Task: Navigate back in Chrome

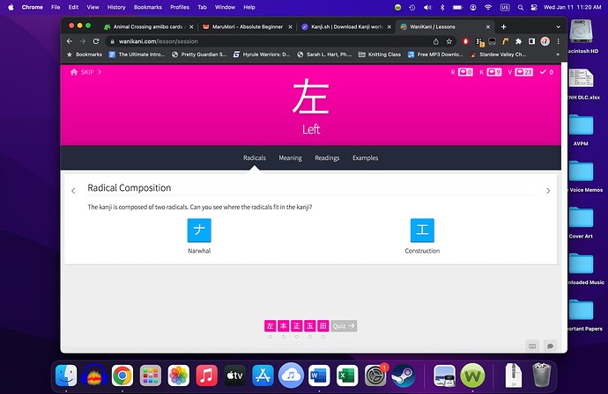Action: coord(70,41)
